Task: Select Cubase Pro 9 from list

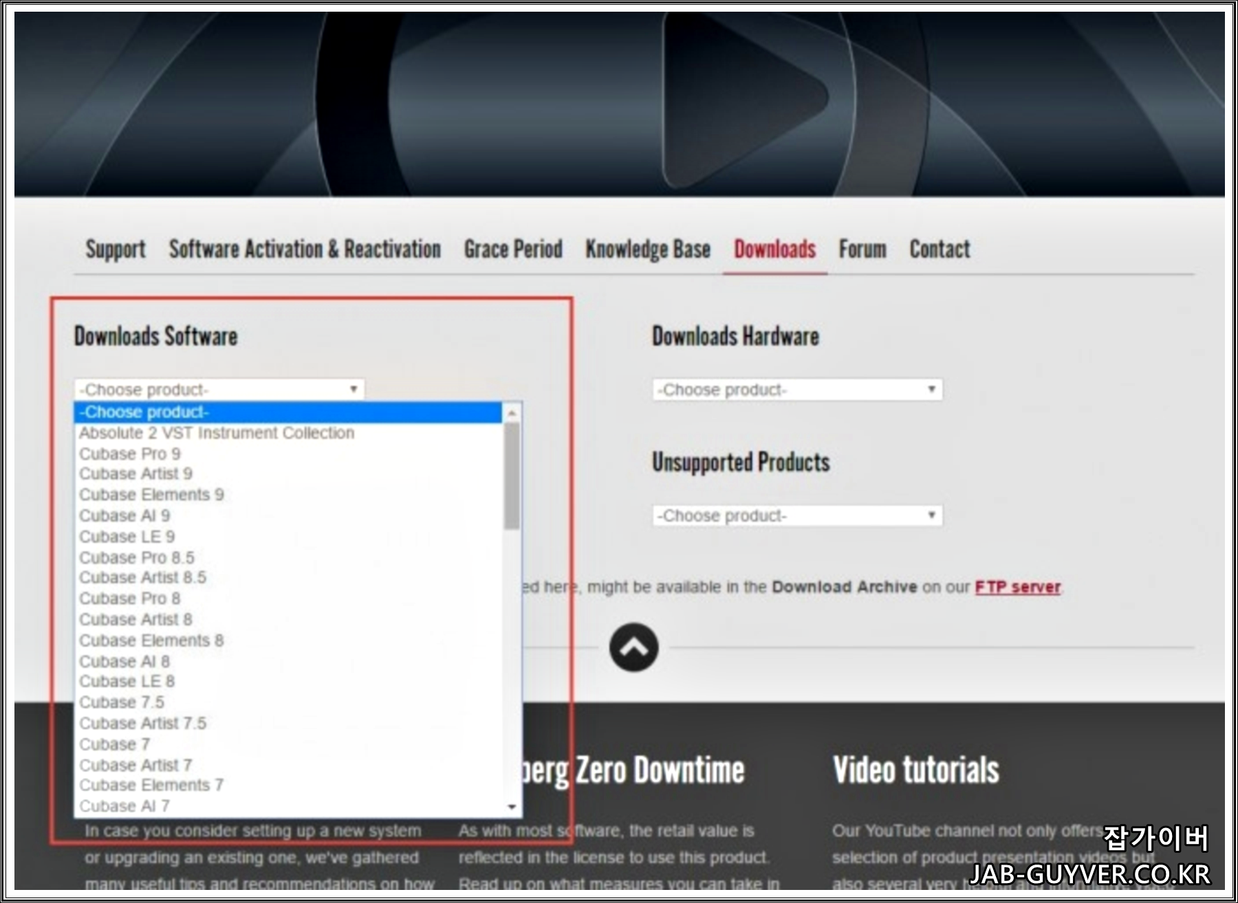Action: (288, 454)
